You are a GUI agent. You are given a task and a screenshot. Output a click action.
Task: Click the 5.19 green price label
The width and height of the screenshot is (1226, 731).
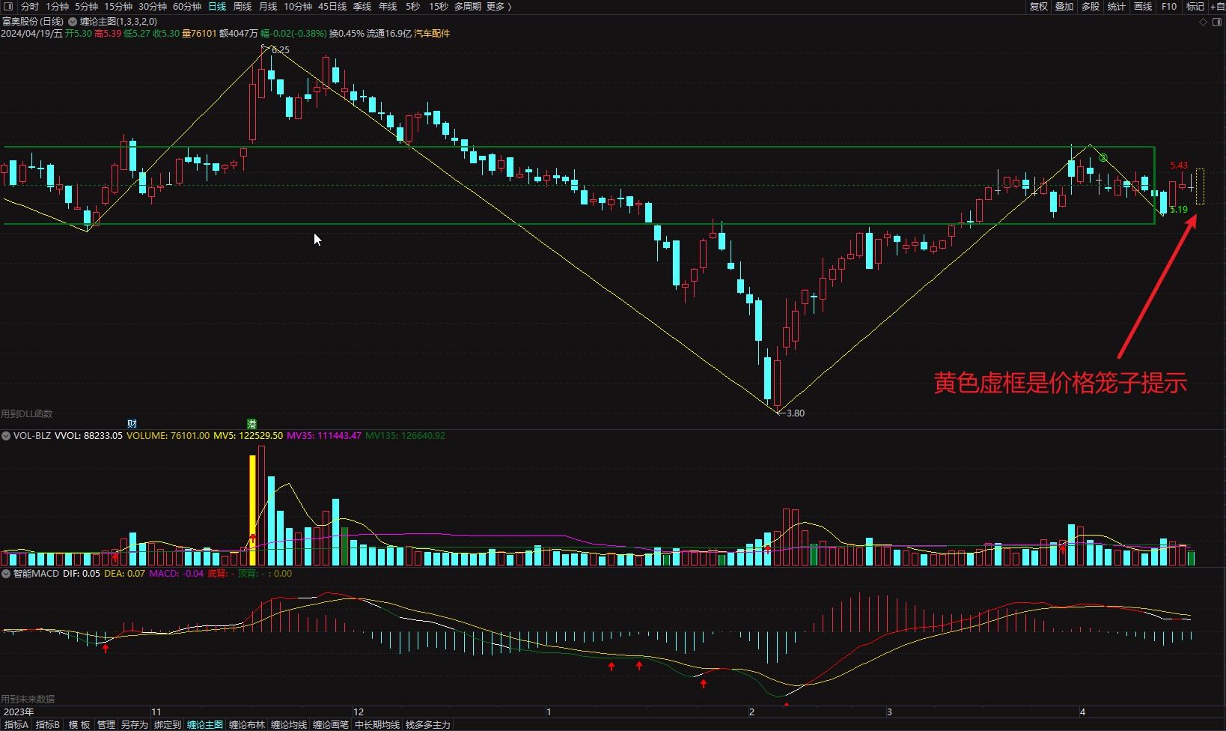(x=1179, y=210)
